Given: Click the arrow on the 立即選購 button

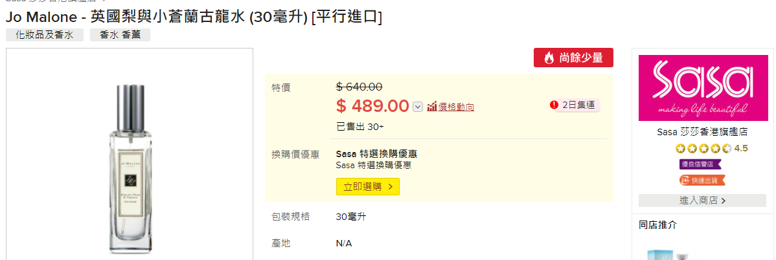Looking at the screenshot, I should coord(391,186).
